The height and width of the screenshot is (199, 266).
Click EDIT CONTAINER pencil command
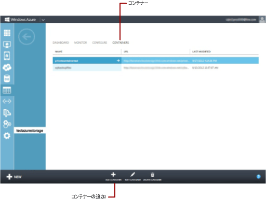pyautogui.click(x=133, y=177)
